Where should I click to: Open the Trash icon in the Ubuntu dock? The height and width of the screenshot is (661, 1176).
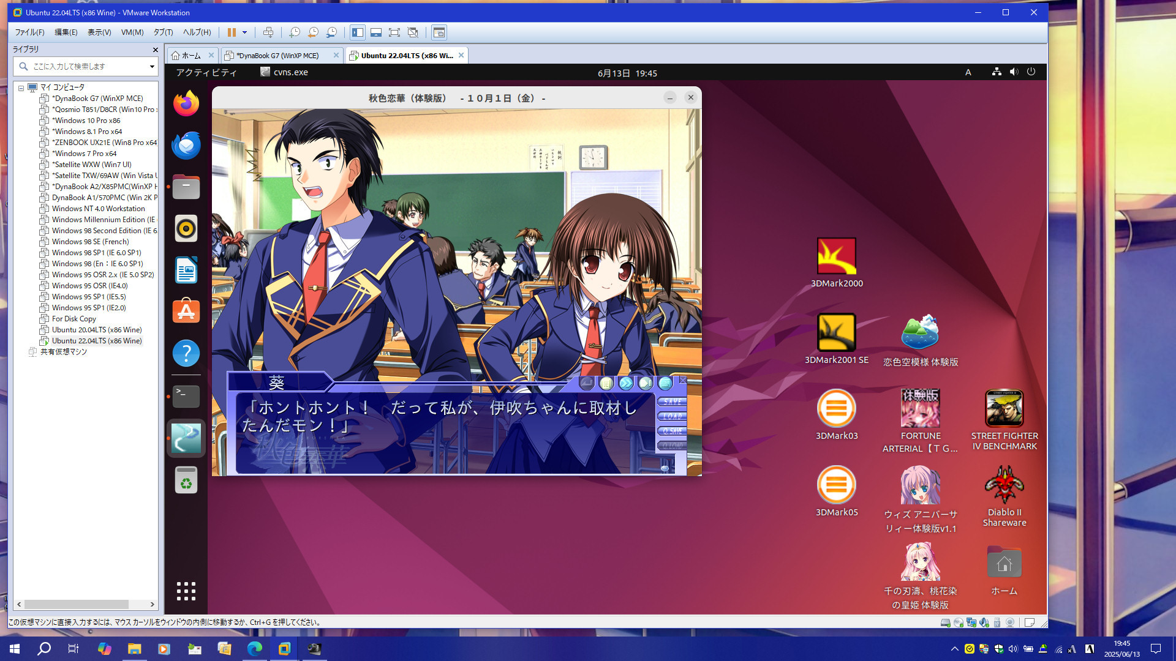(x=186, y=480)
